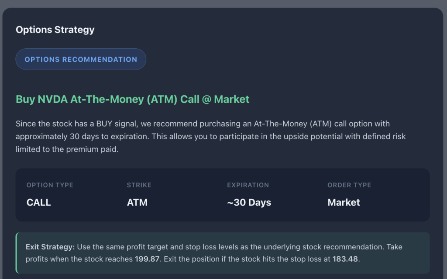Click the STRIKE label
The image size is (447, 279).
[x=139, y=185]
